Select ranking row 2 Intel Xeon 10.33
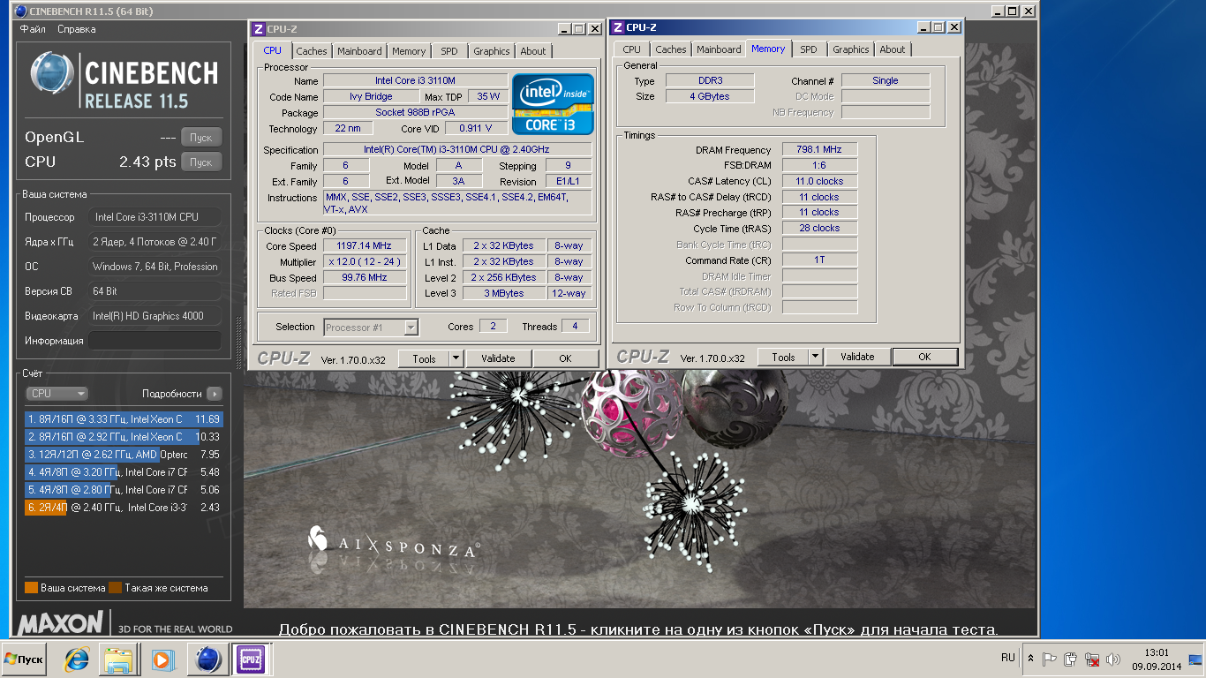1206x678 pixels. click(x=124, y=437)
